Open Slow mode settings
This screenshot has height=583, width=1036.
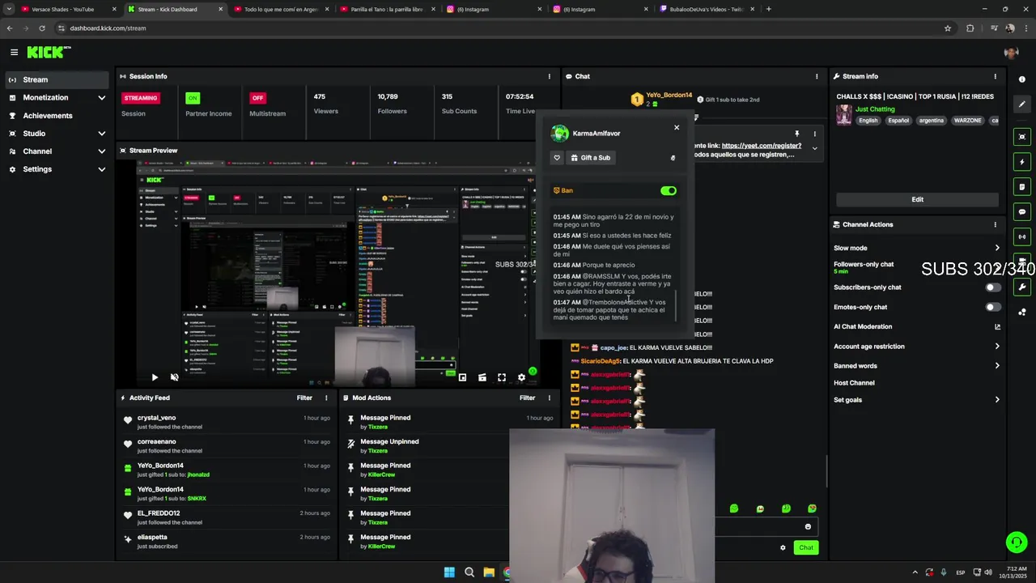click(x=917, y=248)
